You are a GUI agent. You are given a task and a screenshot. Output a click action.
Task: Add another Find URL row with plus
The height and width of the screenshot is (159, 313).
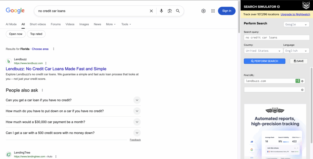pyautogui.click(x=302, y=90)
